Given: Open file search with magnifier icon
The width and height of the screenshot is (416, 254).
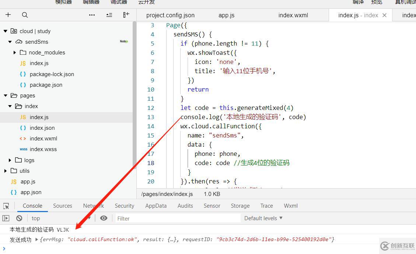Looking at the screenshot, I should pyautogui.click(x=25, y=15).
